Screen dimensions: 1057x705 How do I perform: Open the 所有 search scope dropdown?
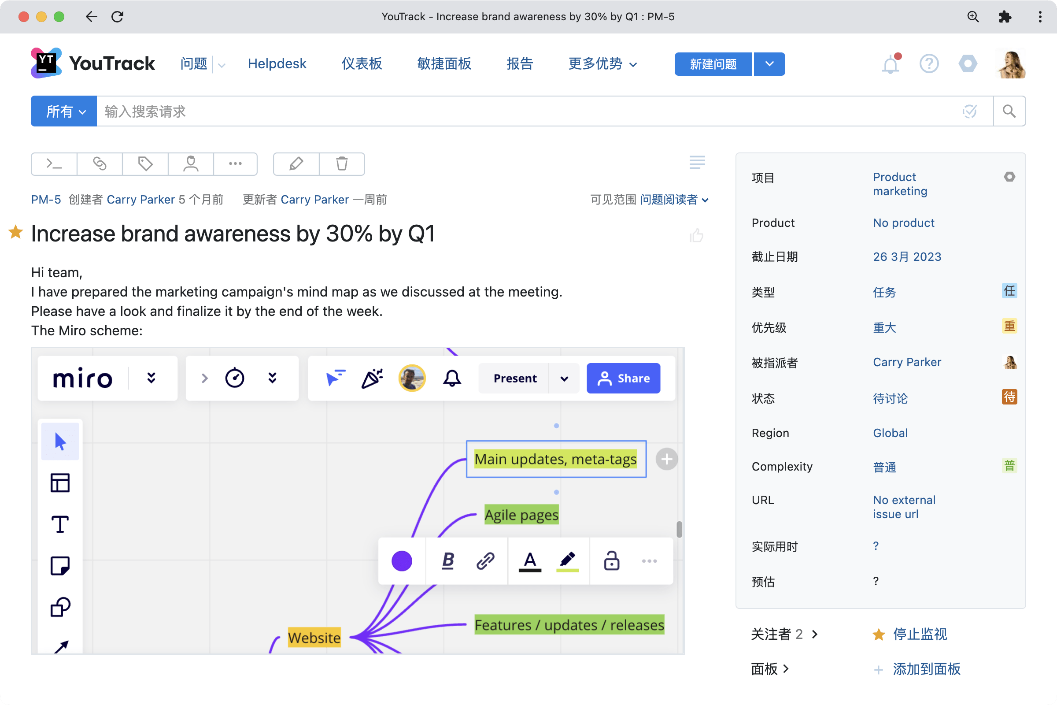[x=63, y=111]
